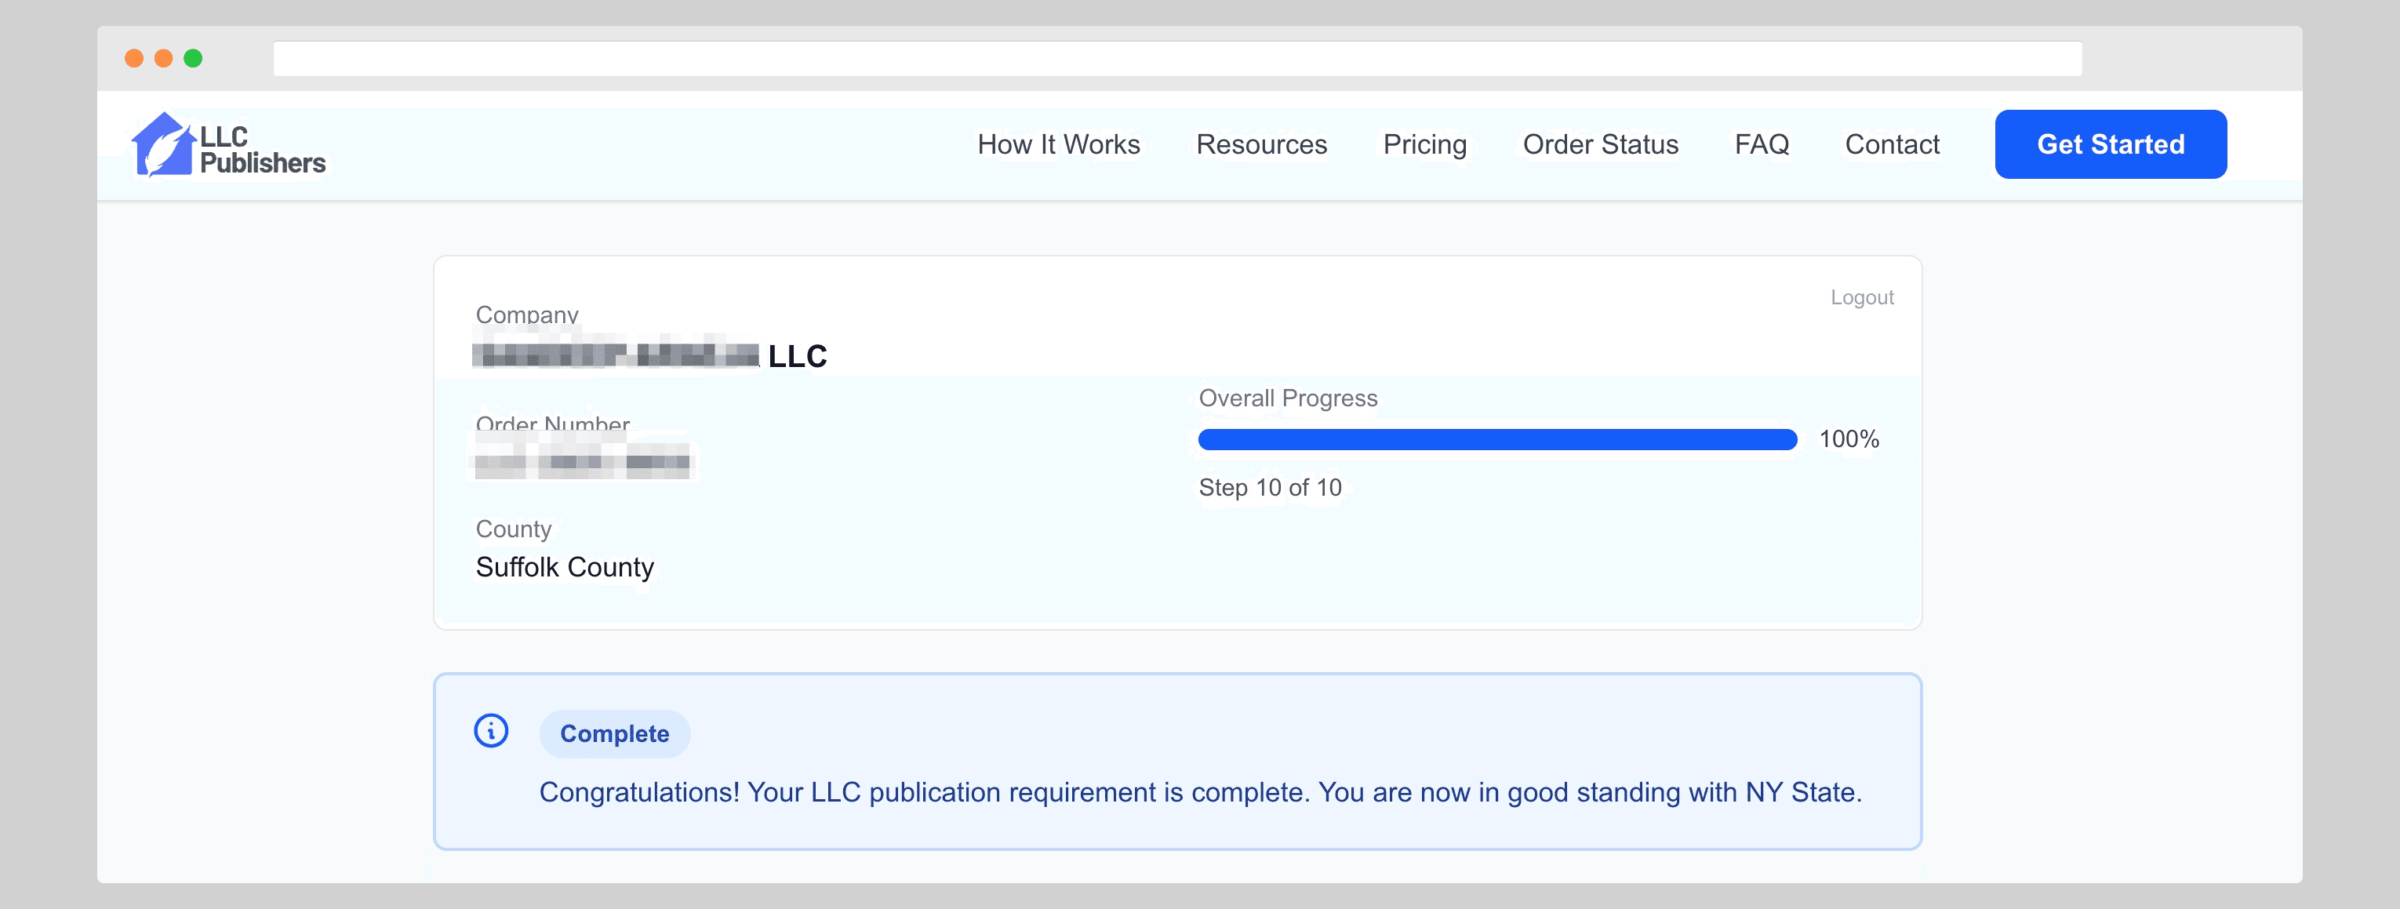This screenshot has width=2400, height=909.
Task: Click the green maximize dot in browser
Action: [x=194, y=56]
